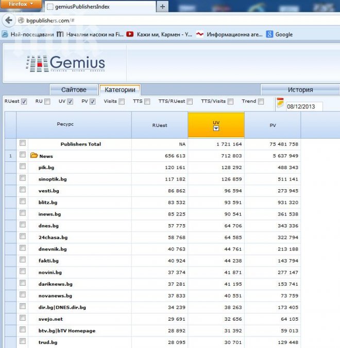Viewport: 340px width, 348px height.
Task: Click the calendar icon beside date field
Action: coord(280,102)
